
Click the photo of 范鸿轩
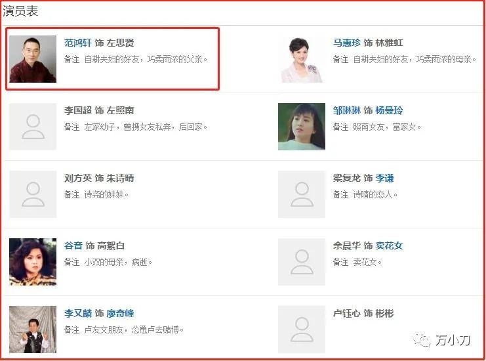[x=33, y=59]
